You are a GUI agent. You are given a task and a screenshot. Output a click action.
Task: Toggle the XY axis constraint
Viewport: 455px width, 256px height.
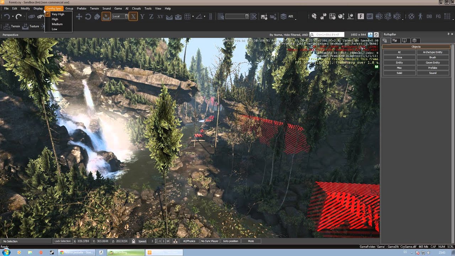pyautogui.click(x=160, y=16)
